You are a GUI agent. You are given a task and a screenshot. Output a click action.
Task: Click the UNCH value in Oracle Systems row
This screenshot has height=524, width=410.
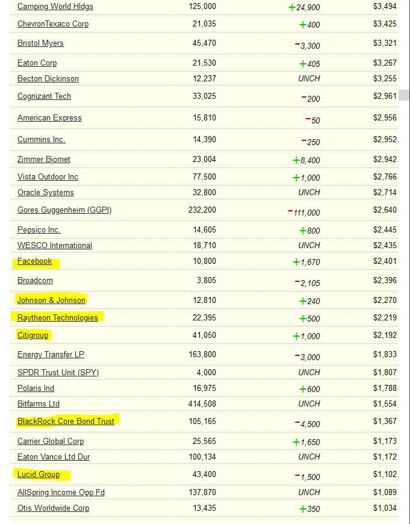[x=309, y=193]
